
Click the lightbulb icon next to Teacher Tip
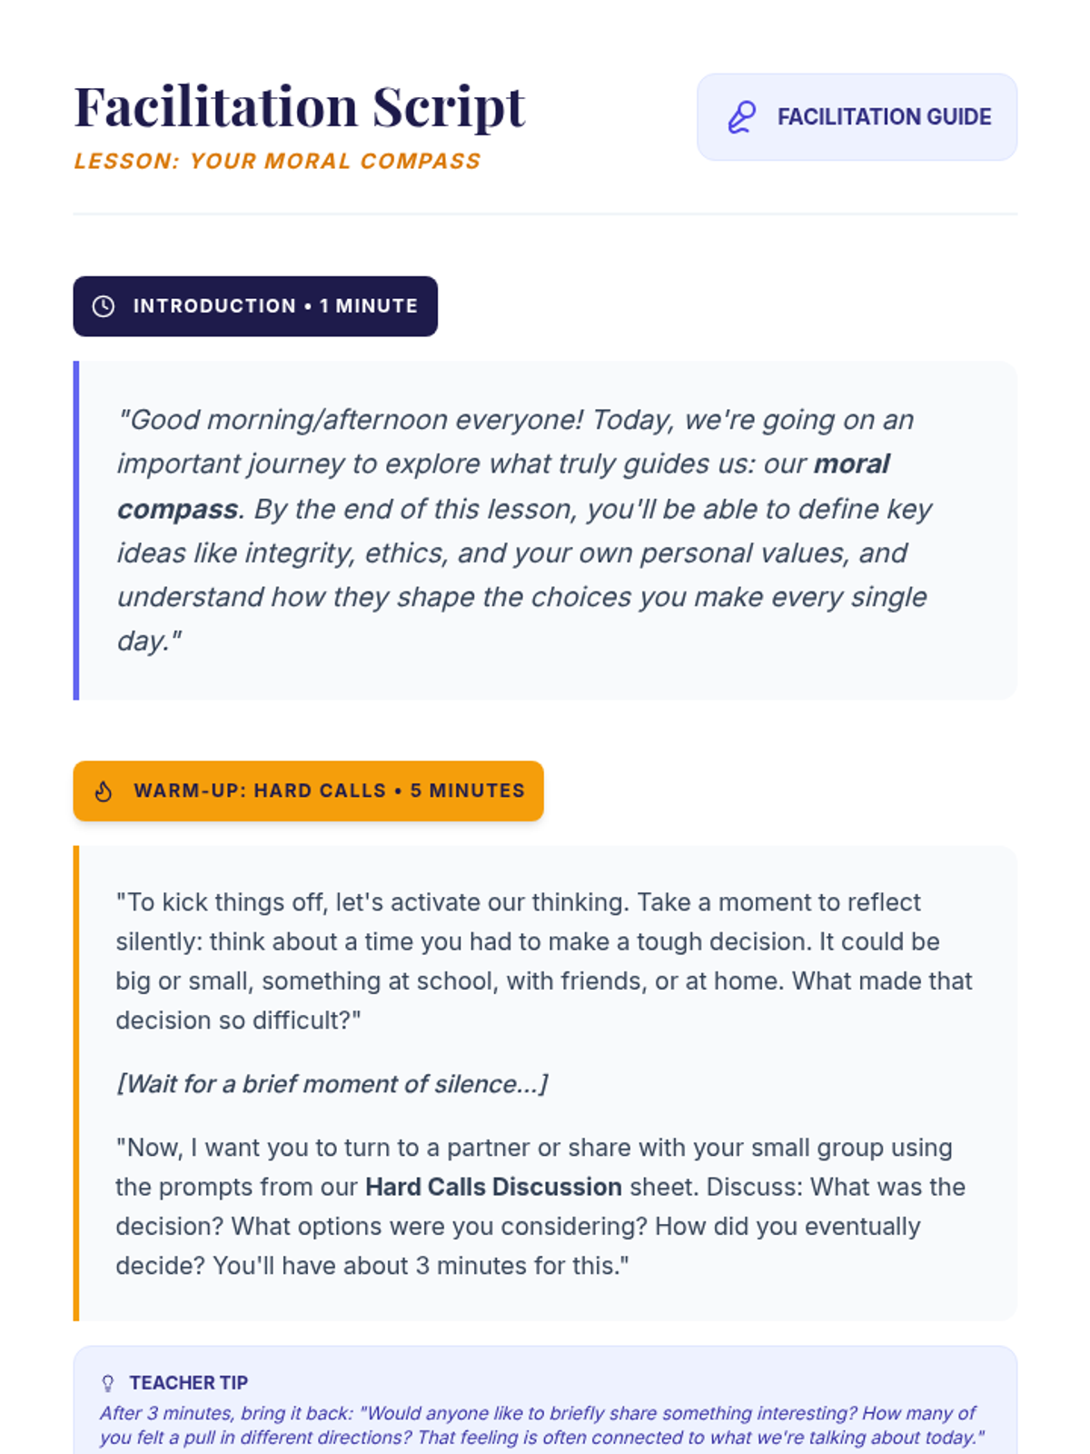pos(108,1383)
